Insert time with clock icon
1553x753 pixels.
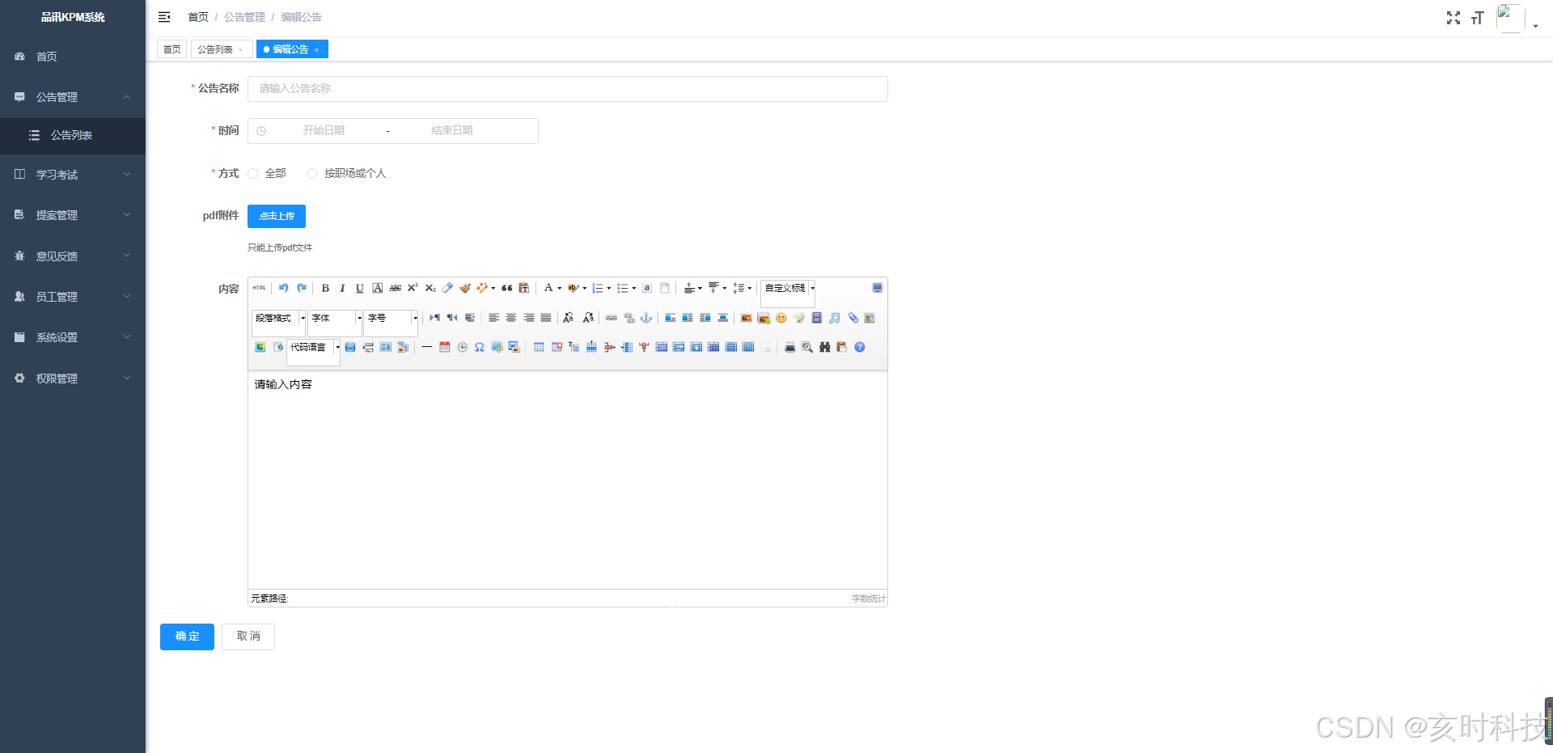463,347
